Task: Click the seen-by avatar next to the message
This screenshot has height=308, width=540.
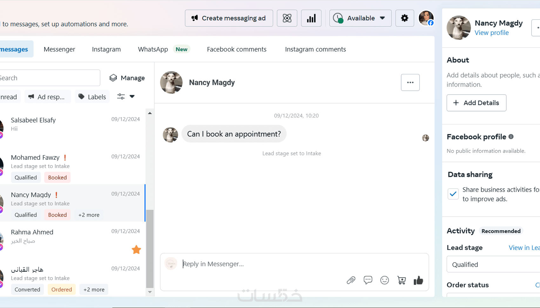Action: pyautogui.click(x=426, y=138)
